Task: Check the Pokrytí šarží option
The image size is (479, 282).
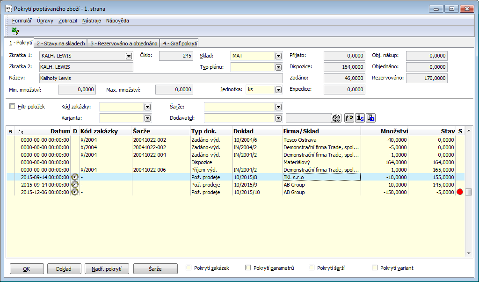Action: [312, 268]
